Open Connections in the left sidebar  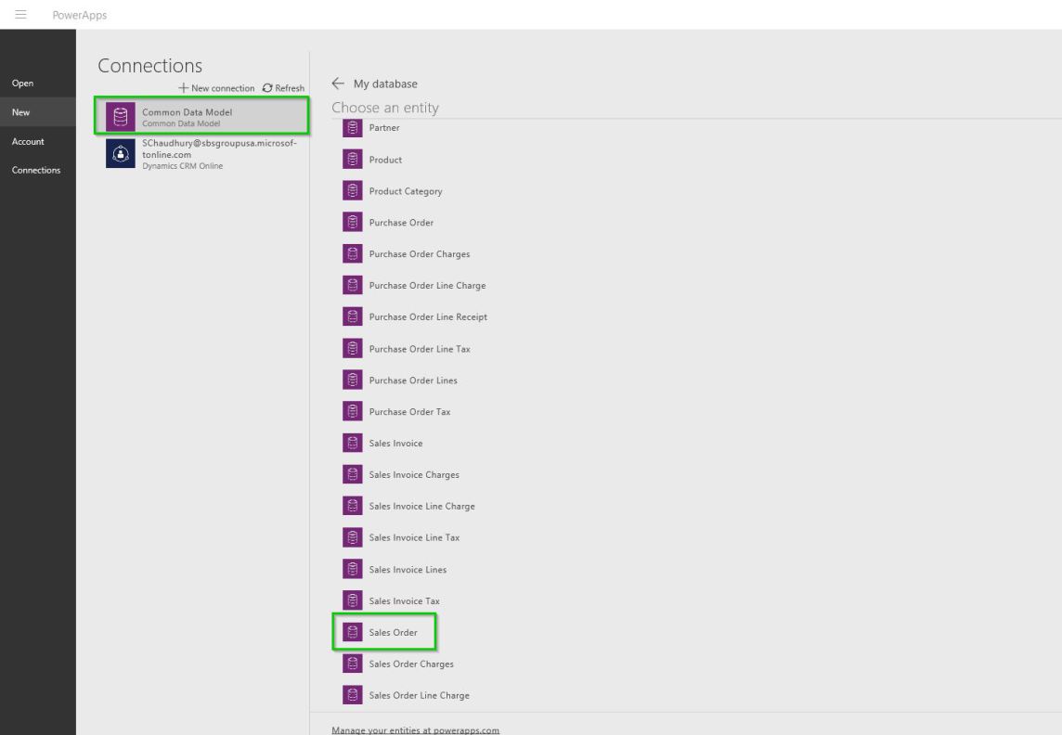point(38,170)
